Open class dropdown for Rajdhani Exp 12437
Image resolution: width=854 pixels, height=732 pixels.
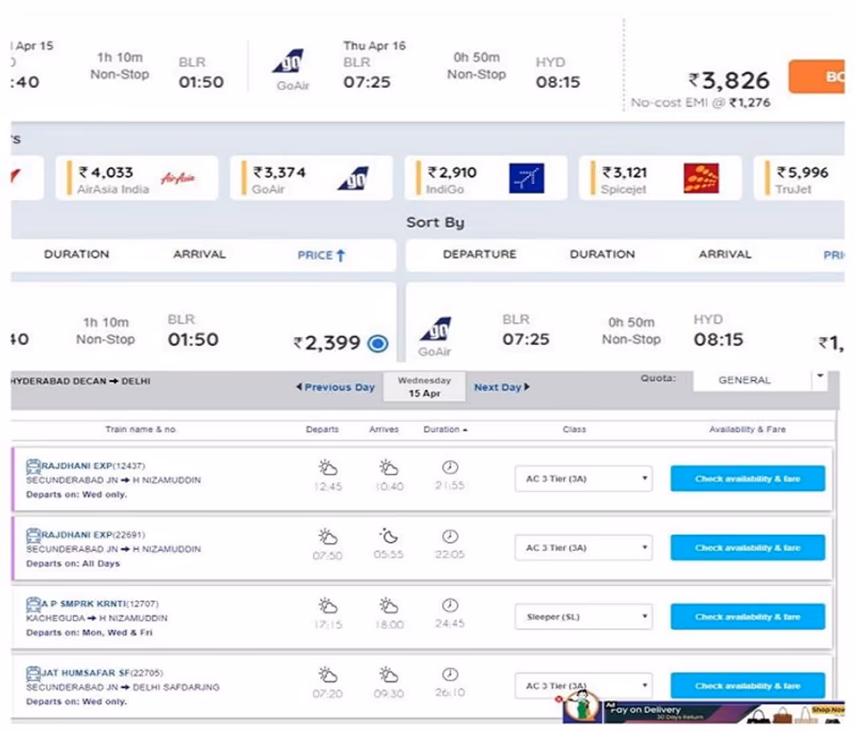[x=583, y=479]
